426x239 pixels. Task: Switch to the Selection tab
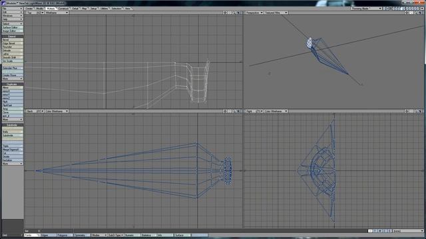[x=116, y=9]
